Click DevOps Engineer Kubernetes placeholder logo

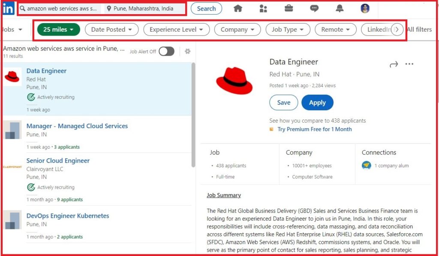12,220
